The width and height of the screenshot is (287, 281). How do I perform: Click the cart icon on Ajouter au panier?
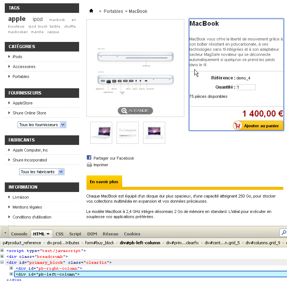point(238,125)
